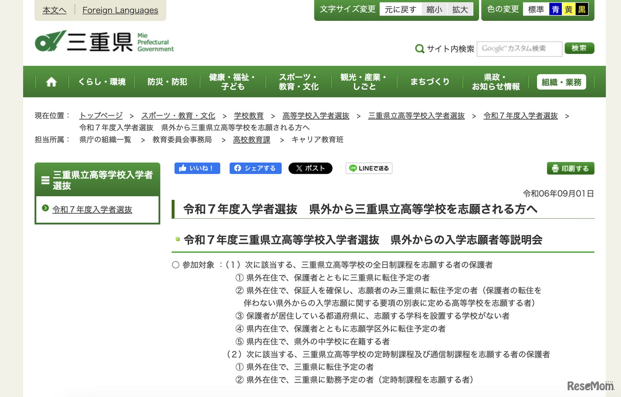Image resolution: width=621 pixels, height=397 pixels.
Task: Click the Google custom search input field
Action: [519, 48]
